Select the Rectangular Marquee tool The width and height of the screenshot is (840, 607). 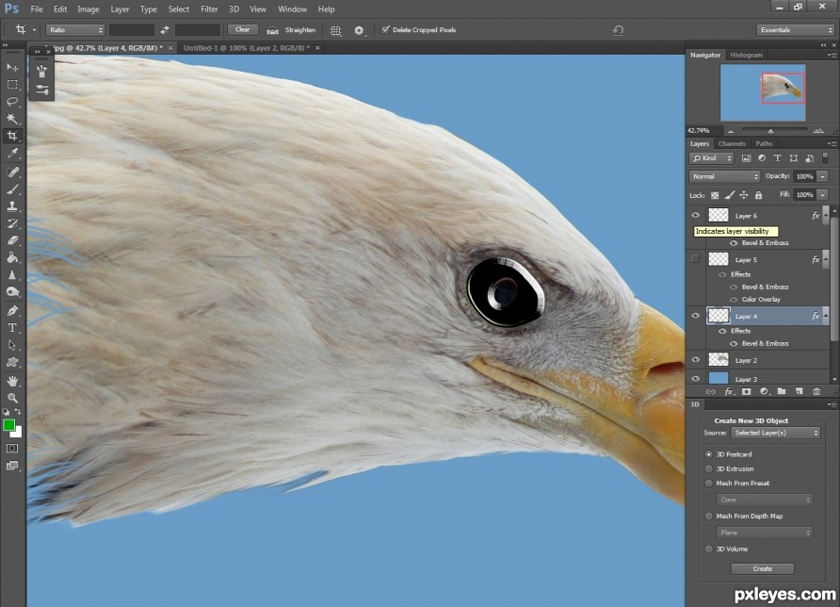point(12,85)
